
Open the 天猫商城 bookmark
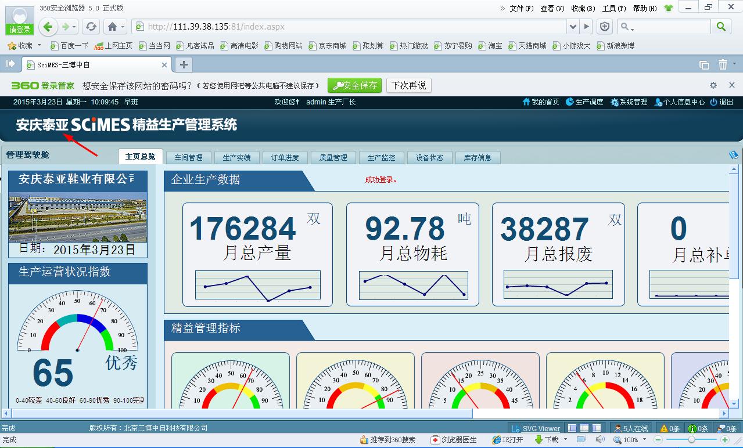click(527, 45)
